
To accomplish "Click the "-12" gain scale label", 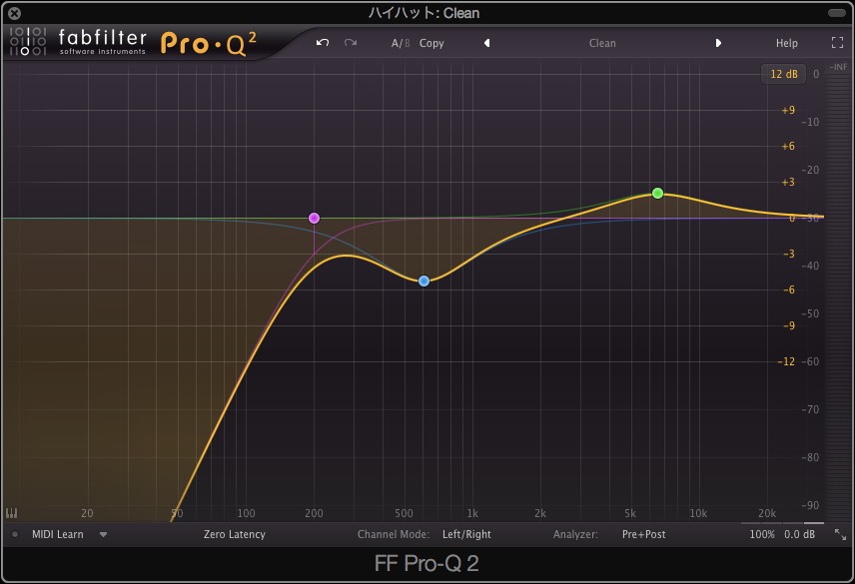I will 786,361.
